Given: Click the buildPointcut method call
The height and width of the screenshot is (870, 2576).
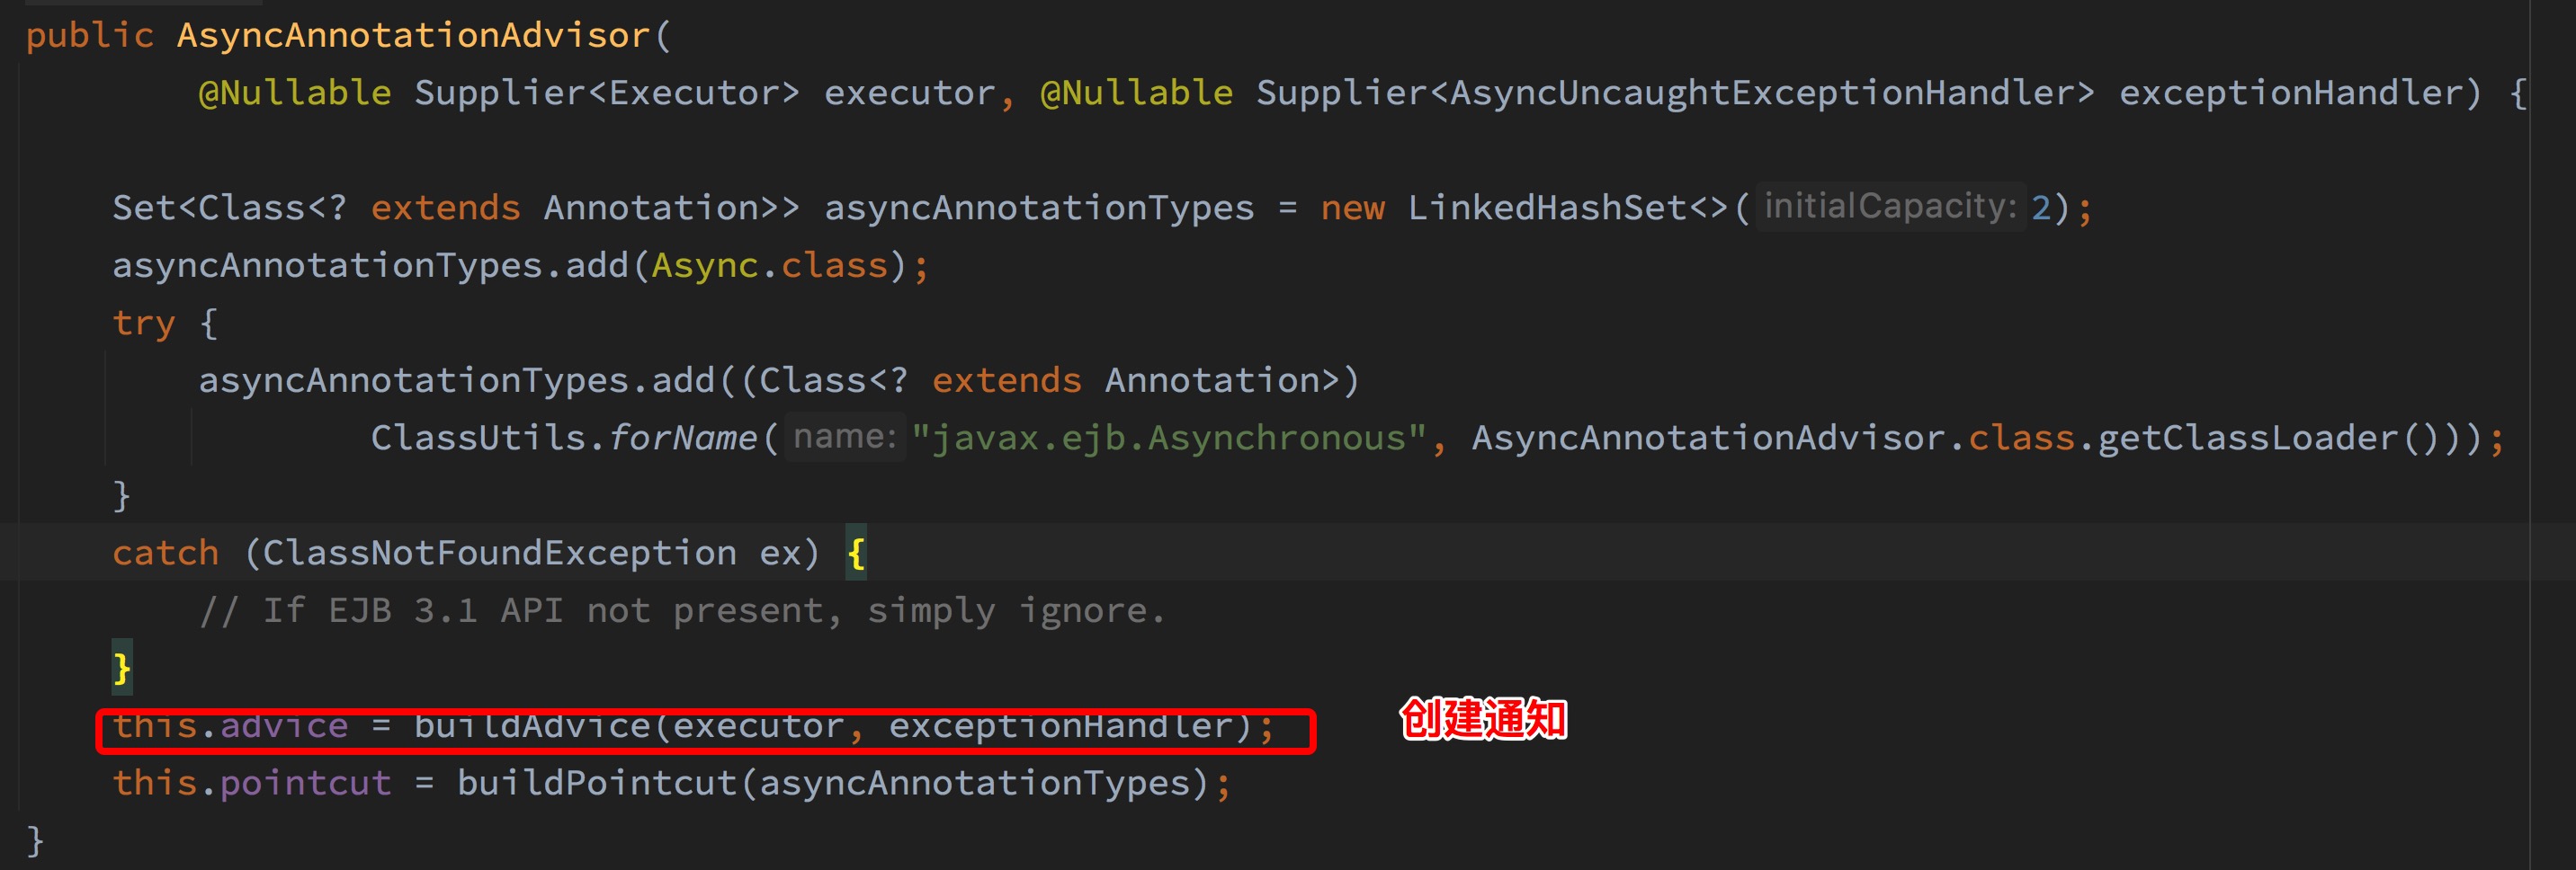Looking at the screenshot, I should 597,783.
